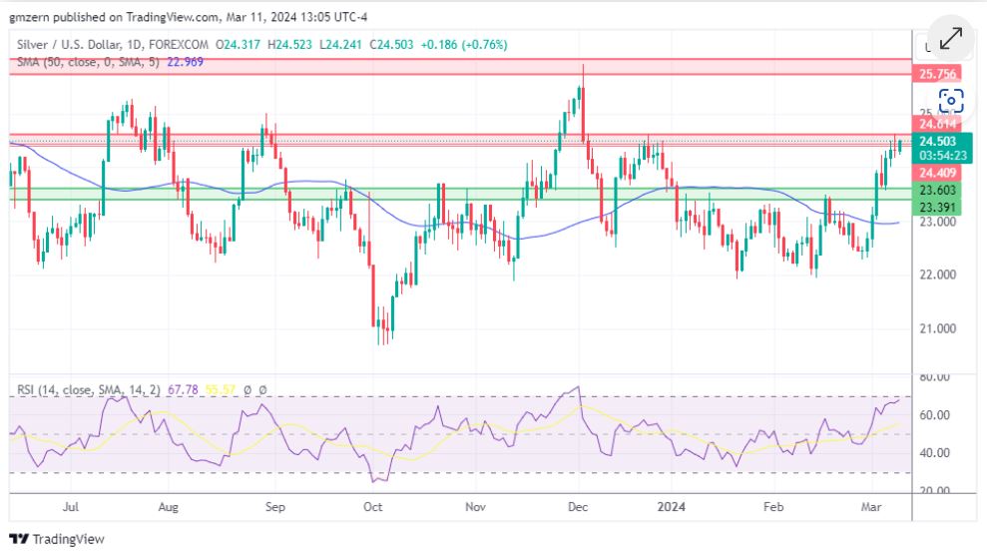The image size is (987, 556).
Task: Click the 'gmzern' publisher name
Action: coord(28,16)
